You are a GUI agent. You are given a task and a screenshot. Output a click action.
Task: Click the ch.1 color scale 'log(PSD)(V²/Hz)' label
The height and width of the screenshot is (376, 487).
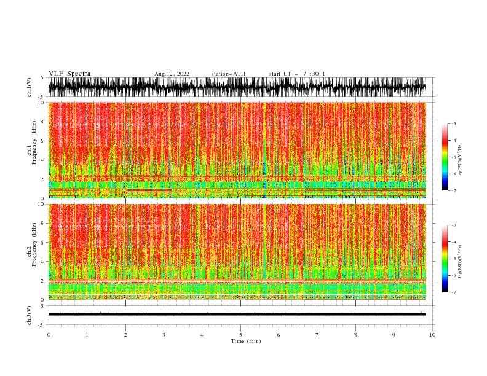(461, 160)
